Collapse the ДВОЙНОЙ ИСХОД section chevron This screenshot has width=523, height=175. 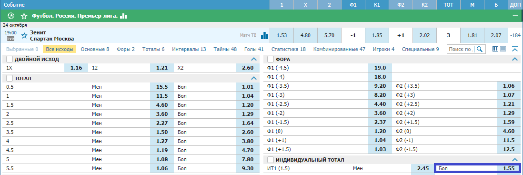(254, 60)
